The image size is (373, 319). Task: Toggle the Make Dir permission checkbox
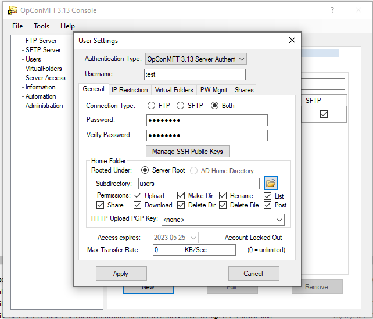pyautogui.click(x=181, y=196)
